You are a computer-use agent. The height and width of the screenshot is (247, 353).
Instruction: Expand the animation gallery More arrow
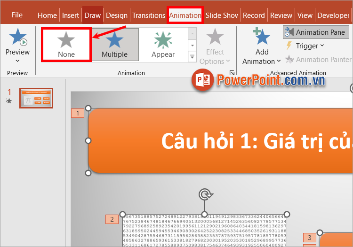tap(192, 56)
